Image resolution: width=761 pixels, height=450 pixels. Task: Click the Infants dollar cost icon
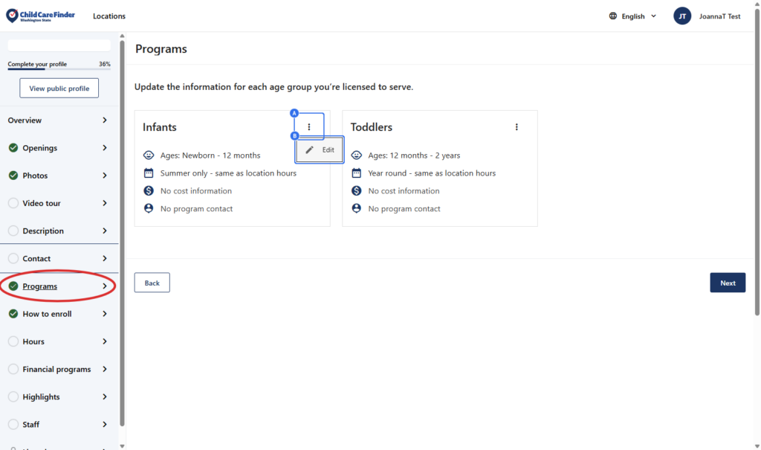click(x=149, y=191)
